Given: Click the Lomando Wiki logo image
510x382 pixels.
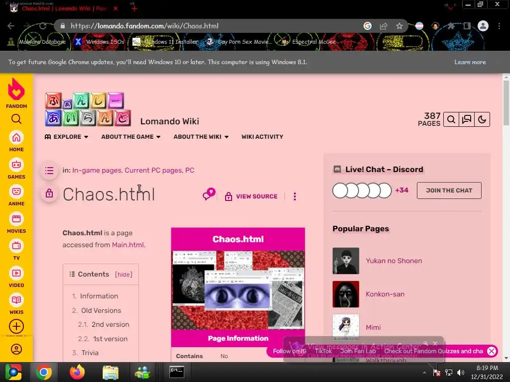Looking at the screenshot, I should pos(88,109).
